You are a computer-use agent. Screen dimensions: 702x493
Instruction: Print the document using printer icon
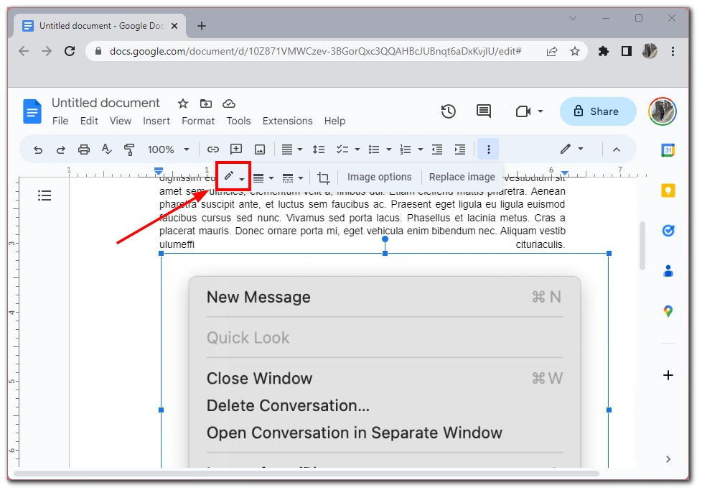click(x=84, y=149)
